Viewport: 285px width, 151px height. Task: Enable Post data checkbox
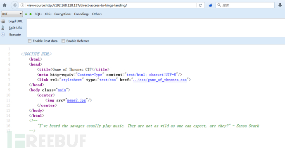click(x=30, y=41)
